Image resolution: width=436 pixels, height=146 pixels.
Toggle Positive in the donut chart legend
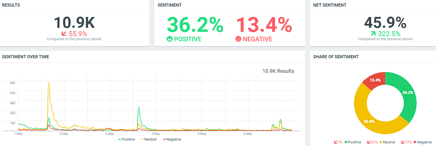point(353,142)
